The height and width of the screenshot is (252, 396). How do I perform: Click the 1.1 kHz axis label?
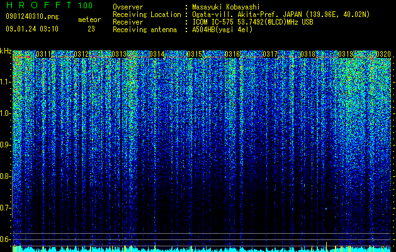click(6, 82)
